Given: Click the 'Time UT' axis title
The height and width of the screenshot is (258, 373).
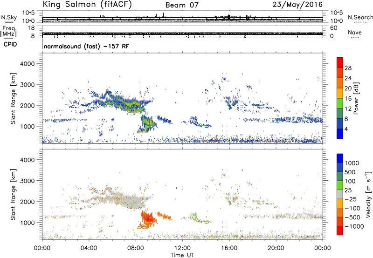Looking at the screenshot, I should [x=182, y=255].
